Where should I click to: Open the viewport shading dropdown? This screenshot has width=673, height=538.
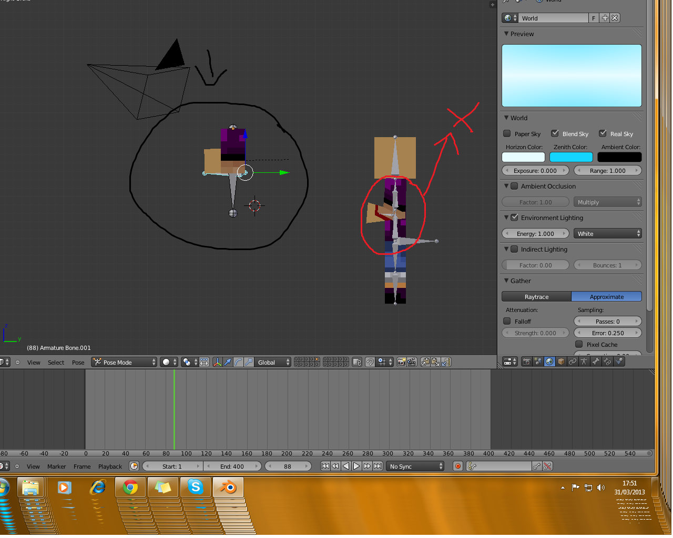(169, 362)
